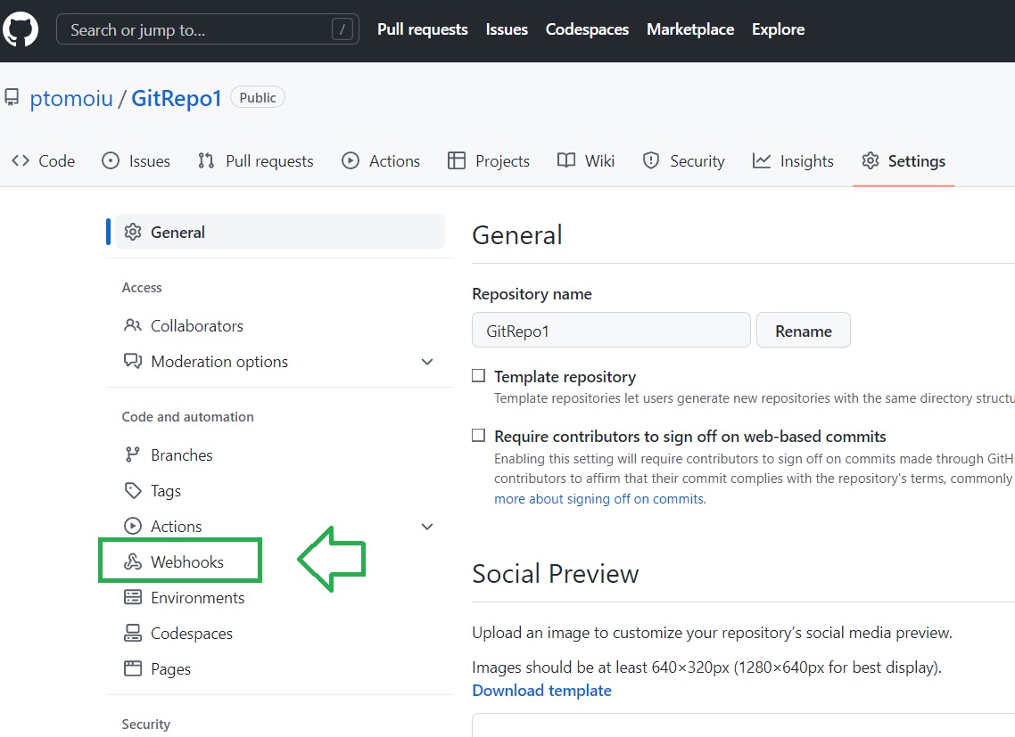Follow the 'more about signing off on commits' link
1015x737 pixels.
pyautogui.click(x=599, y=499)
